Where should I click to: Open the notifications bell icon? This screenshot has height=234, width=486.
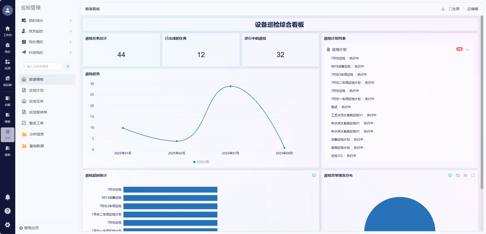pos(8,197)
